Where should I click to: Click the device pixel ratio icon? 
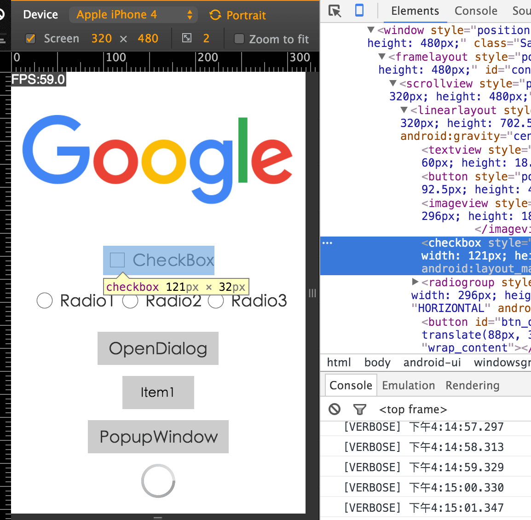(187, 38)
